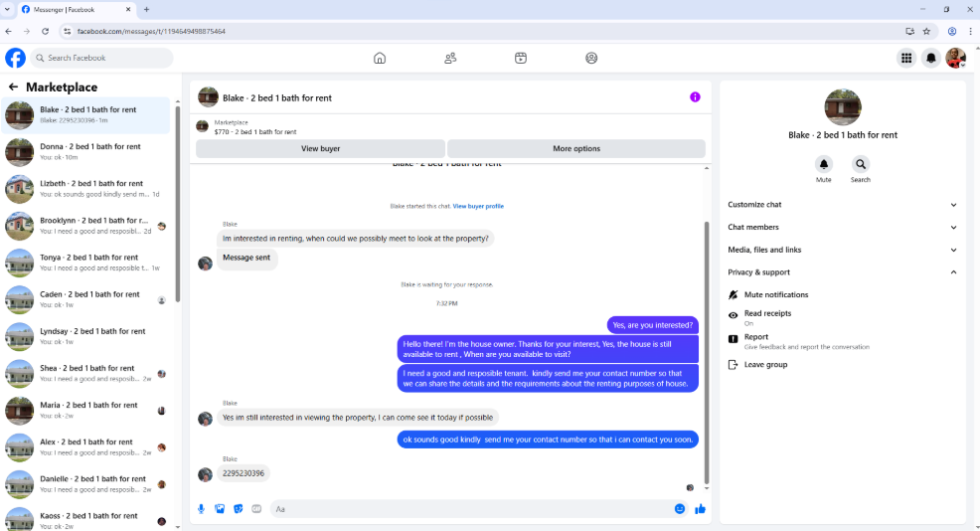This screenshot has height=531, width=980.
Task: Open the emoji picker icon
Action: 680,509
